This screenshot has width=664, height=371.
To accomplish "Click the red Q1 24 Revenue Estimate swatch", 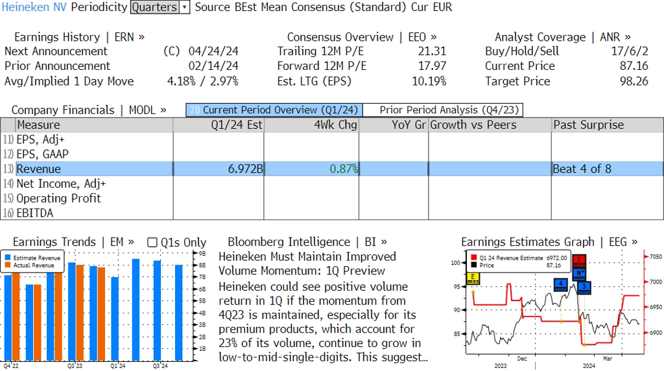I will click(x=473, y=258).
